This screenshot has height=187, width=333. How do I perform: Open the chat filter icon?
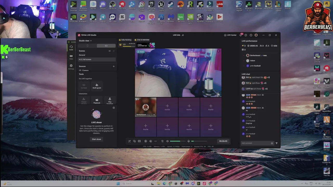point(277,143)
